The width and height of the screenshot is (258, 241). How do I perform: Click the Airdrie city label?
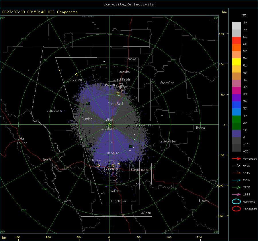[x=113, y=153]
